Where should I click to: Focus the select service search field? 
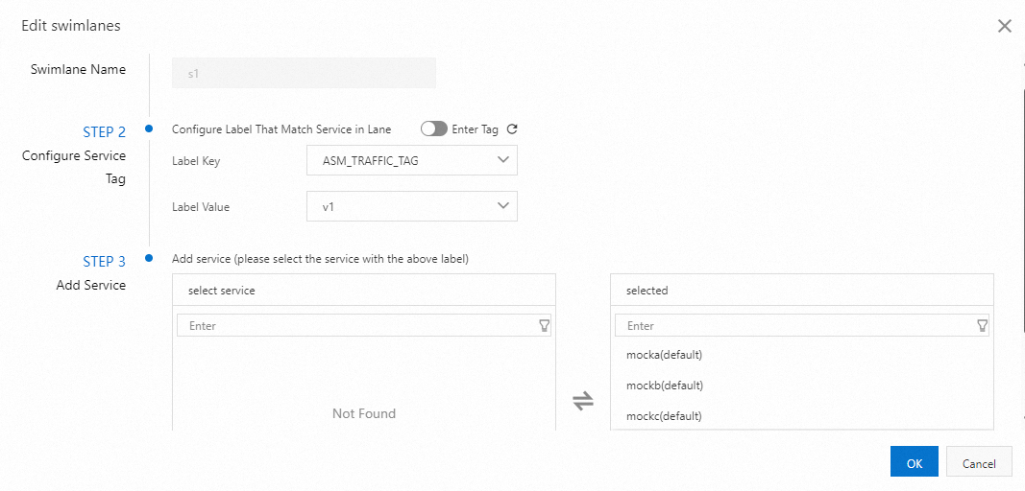click(355, 326)
